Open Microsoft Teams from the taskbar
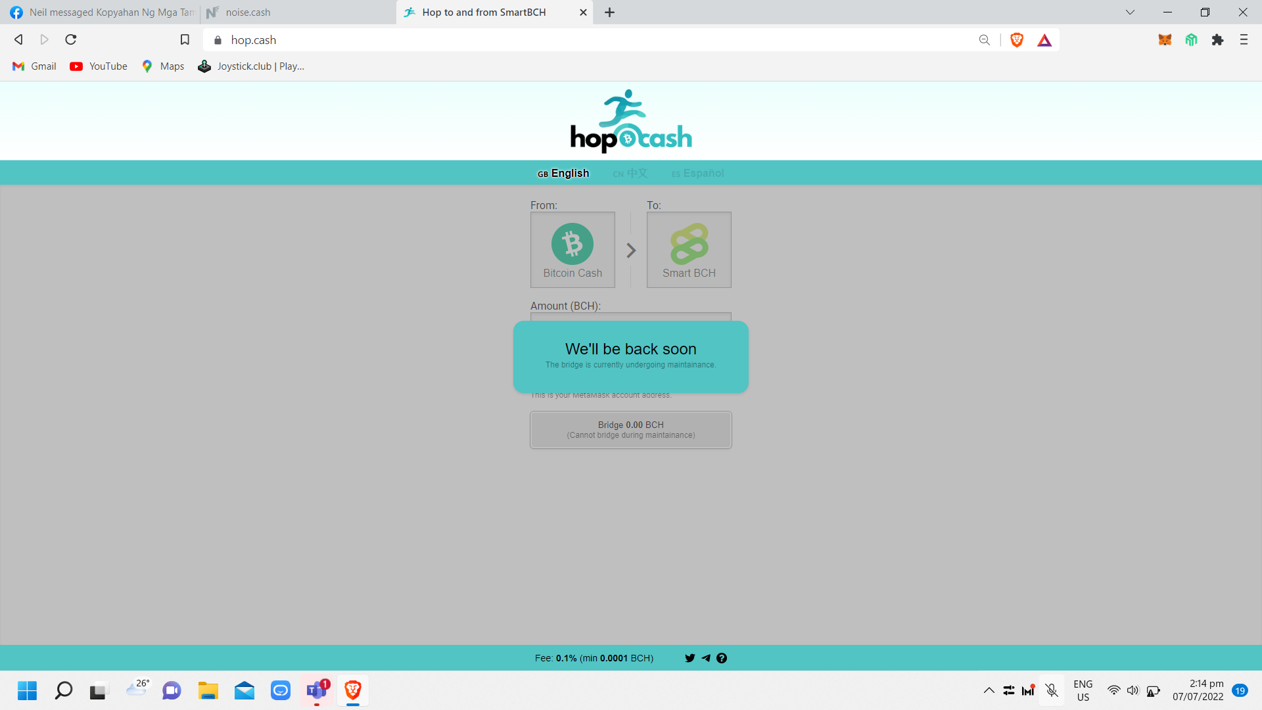The image size is (1262, 710). coord(317,691)
